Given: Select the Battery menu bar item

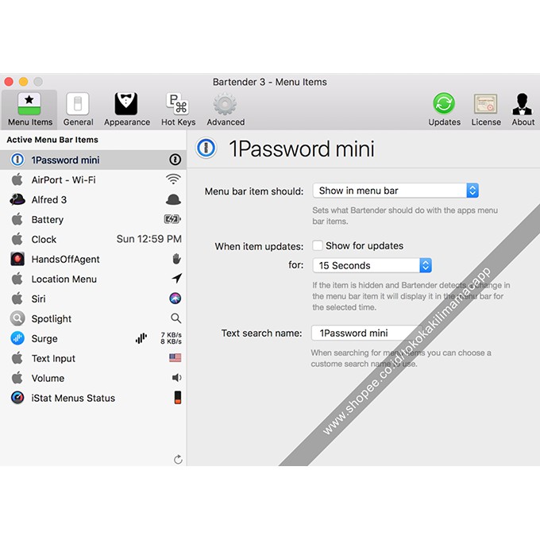Looking at the screenshot, I should coord(93,219).
